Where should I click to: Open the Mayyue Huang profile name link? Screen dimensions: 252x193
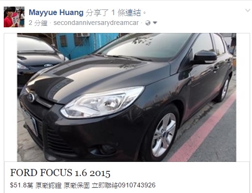point(56,13)
